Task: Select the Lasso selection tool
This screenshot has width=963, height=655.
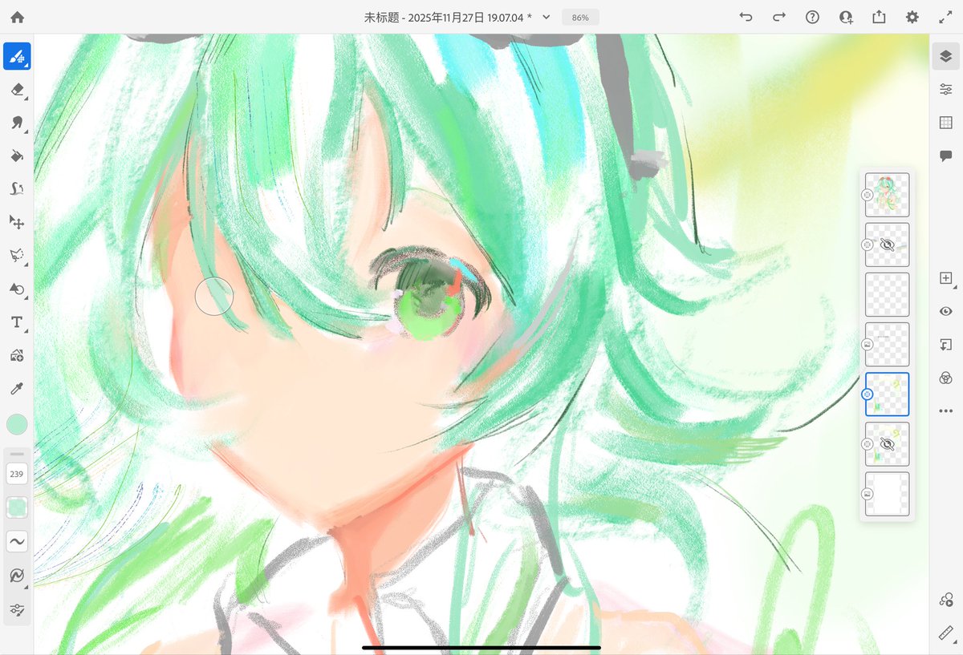Action: click(15, 255)
